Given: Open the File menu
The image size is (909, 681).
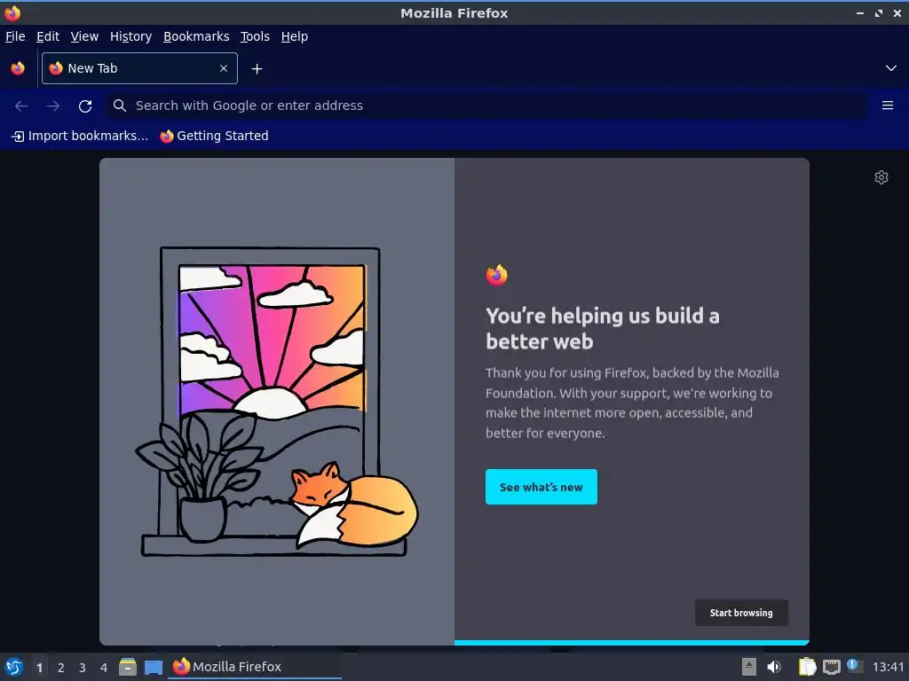Looking at the screenshot, I should click(15, 36).
